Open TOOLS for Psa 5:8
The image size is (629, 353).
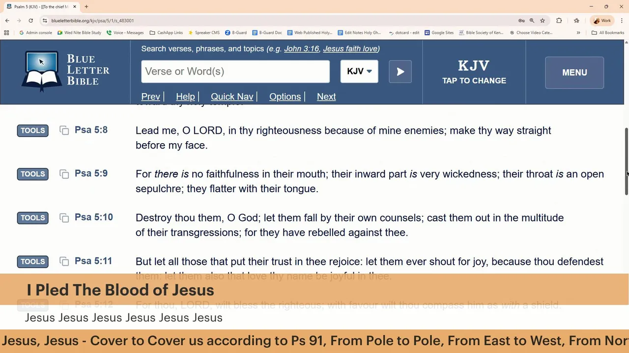click(33, 130)
